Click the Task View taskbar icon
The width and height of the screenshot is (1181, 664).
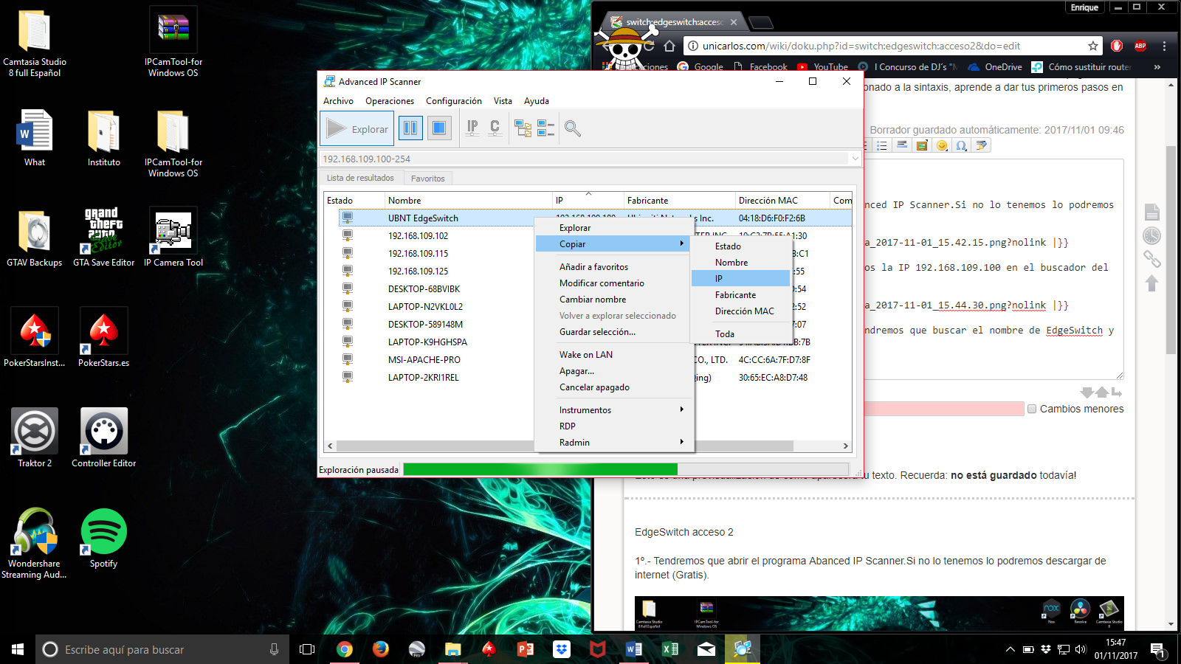pos(307,649)
